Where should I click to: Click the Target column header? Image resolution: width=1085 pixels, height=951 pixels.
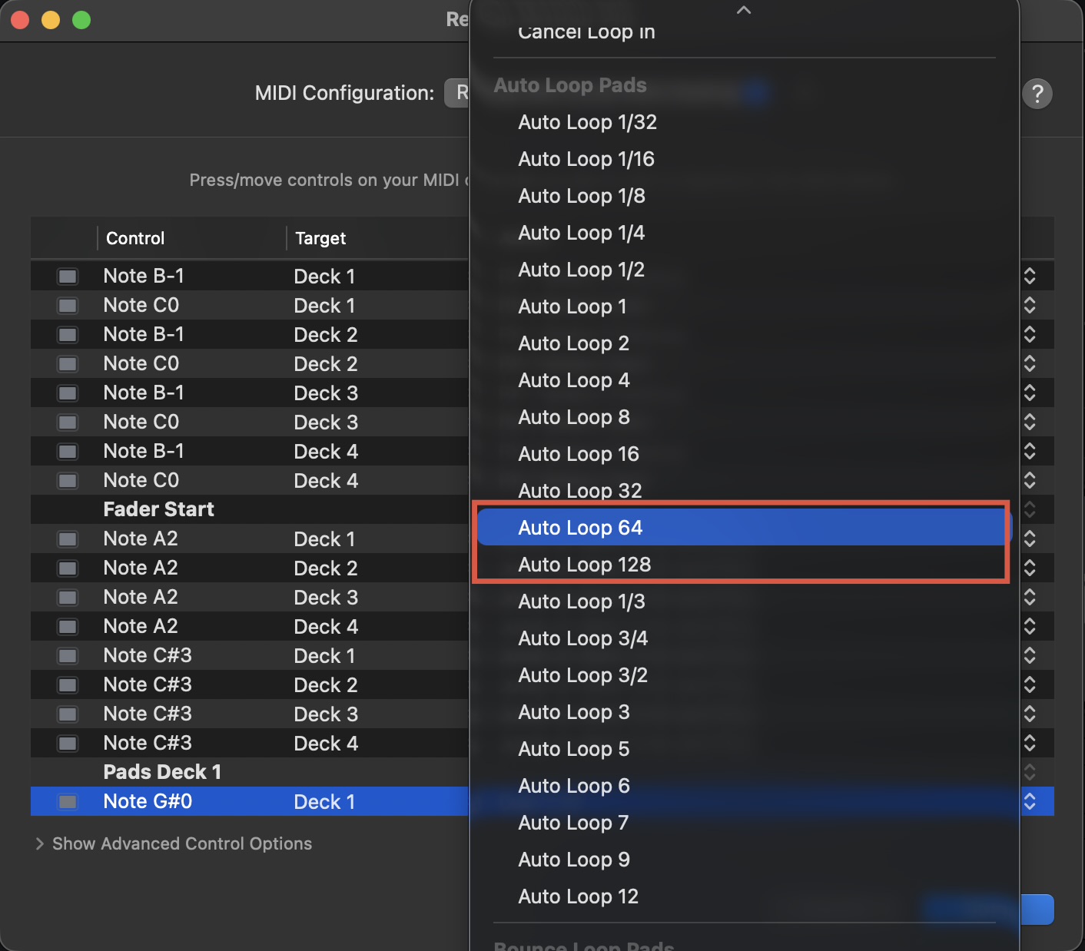pyautogui.click(x=320, y=238)
